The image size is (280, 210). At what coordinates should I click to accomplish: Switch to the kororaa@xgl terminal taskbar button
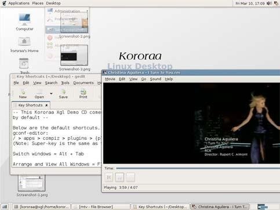pos(41,207)
